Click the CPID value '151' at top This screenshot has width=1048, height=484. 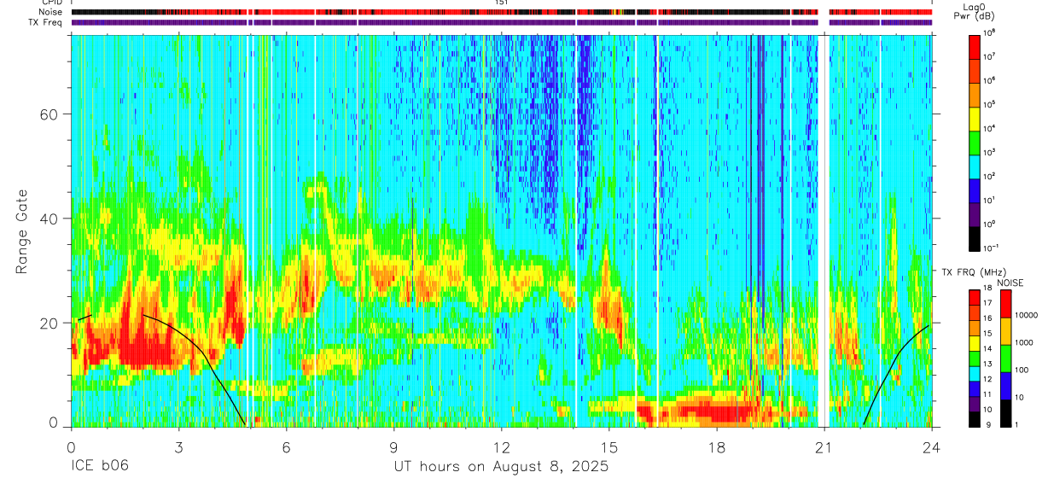coord(500,3)
